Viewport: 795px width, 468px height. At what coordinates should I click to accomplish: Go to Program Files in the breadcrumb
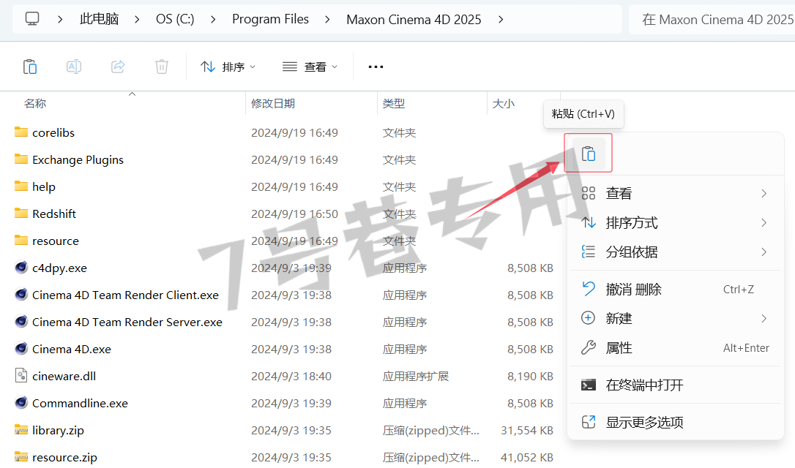(x=270, y=19)
